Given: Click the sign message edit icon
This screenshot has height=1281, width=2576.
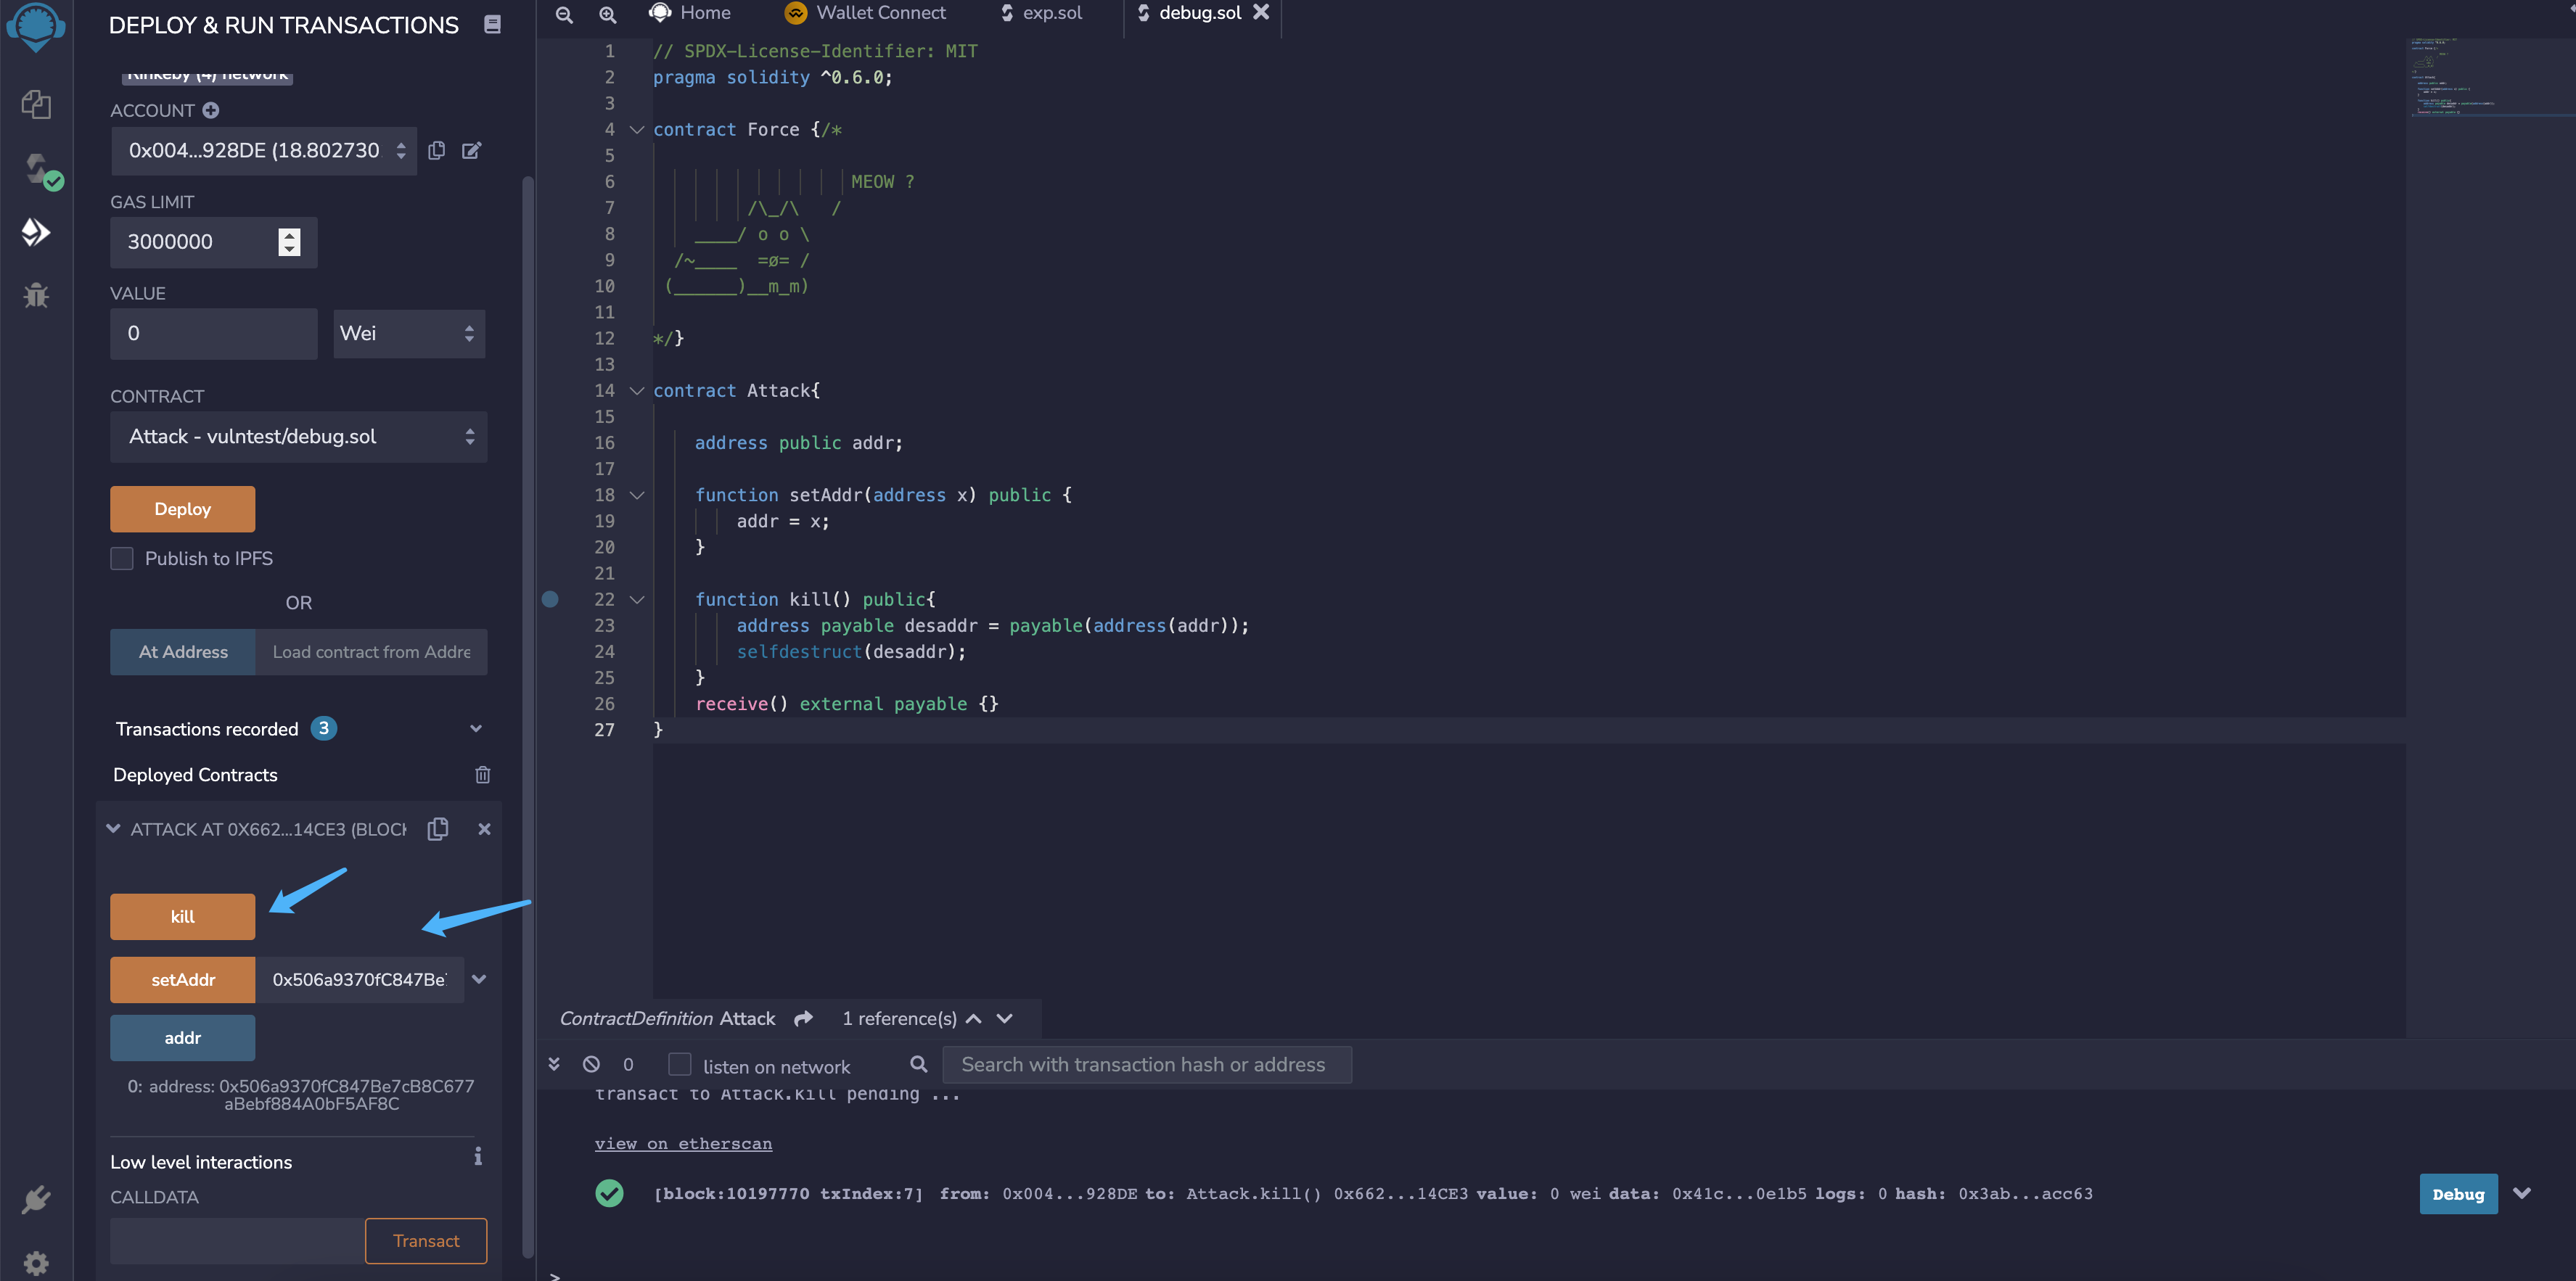Looking at the screenshot, I should (471, 150).
